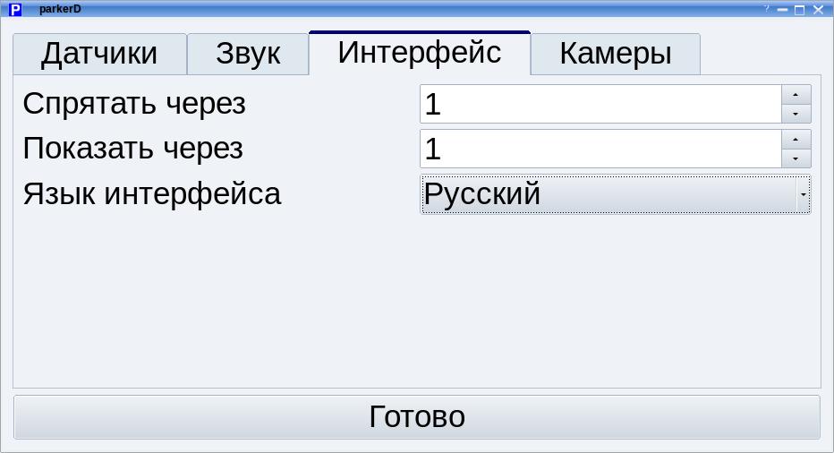This screenshot has width=834, height=453.
Task: Click the parkerD app icon in title bar
Action: tap(15, 10)
